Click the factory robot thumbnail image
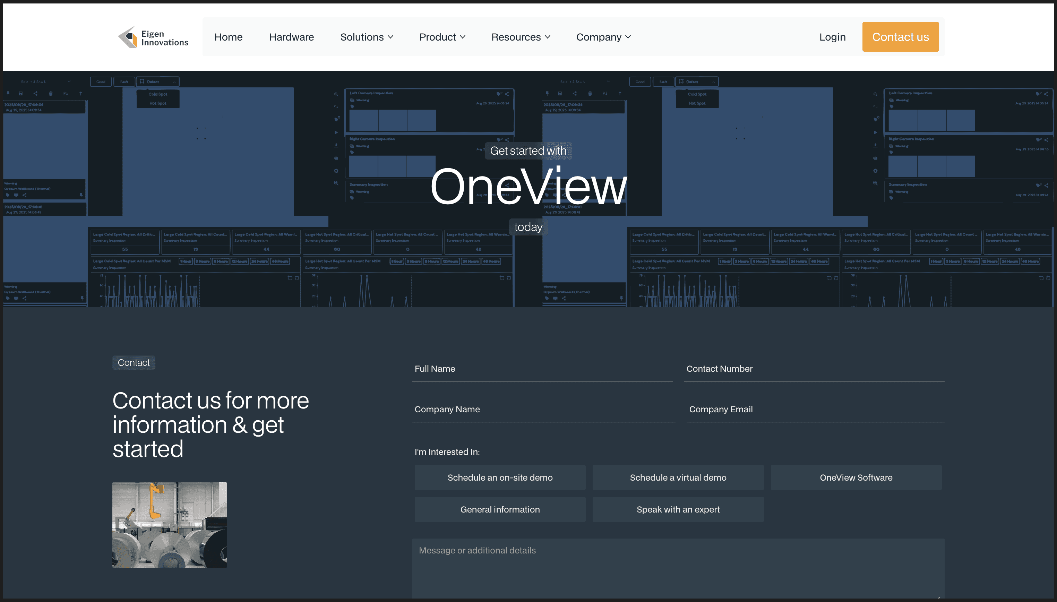 click(170, 525)
